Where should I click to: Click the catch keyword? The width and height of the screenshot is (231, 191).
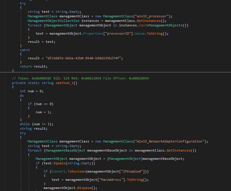click(25, 50)
